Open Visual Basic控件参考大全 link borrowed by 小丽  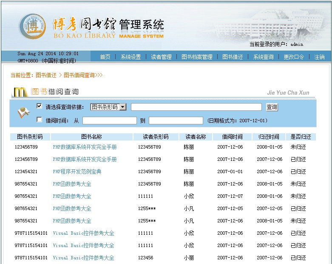point(83,258)
